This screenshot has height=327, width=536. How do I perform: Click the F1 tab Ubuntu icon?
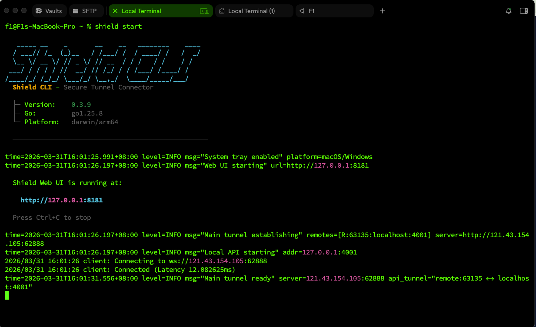[302, 11]
